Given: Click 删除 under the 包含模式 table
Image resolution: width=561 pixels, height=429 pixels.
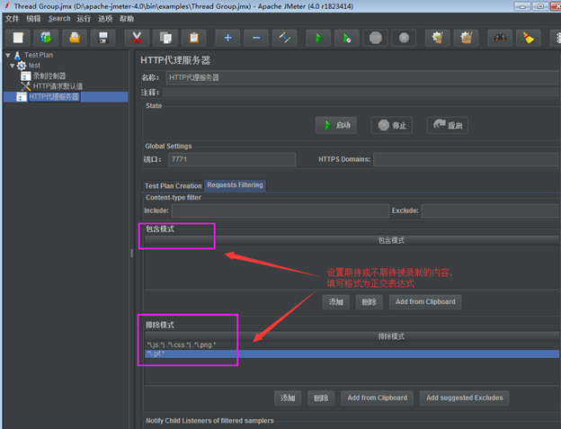Looking at the screenshot, I should click(x=370, y=302).
